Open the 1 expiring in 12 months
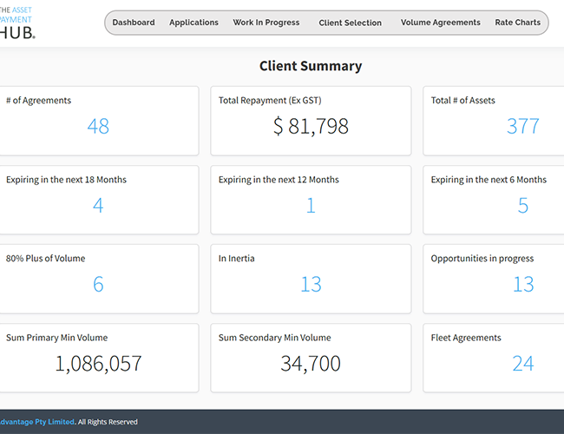Image resolution: width=564 pixels, height=434 pixels. [311, 206]
